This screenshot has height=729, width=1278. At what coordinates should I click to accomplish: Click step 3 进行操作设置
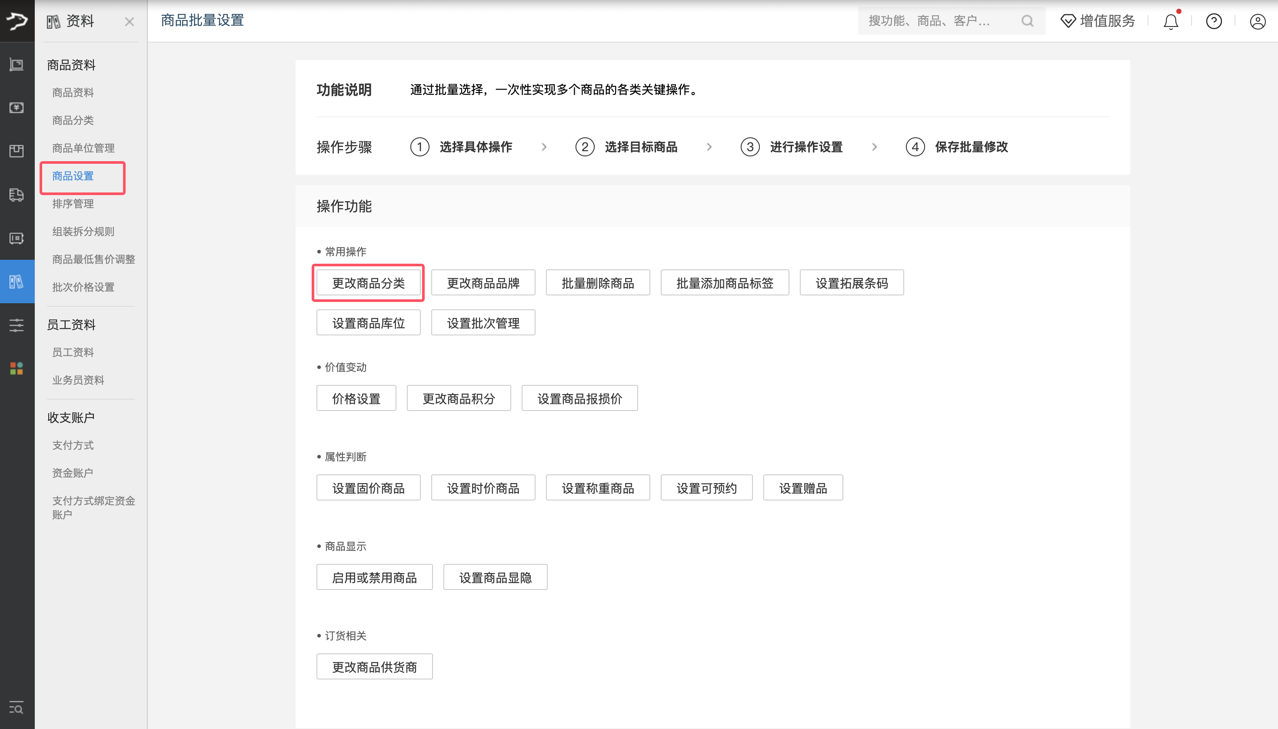tap(792, 147)
